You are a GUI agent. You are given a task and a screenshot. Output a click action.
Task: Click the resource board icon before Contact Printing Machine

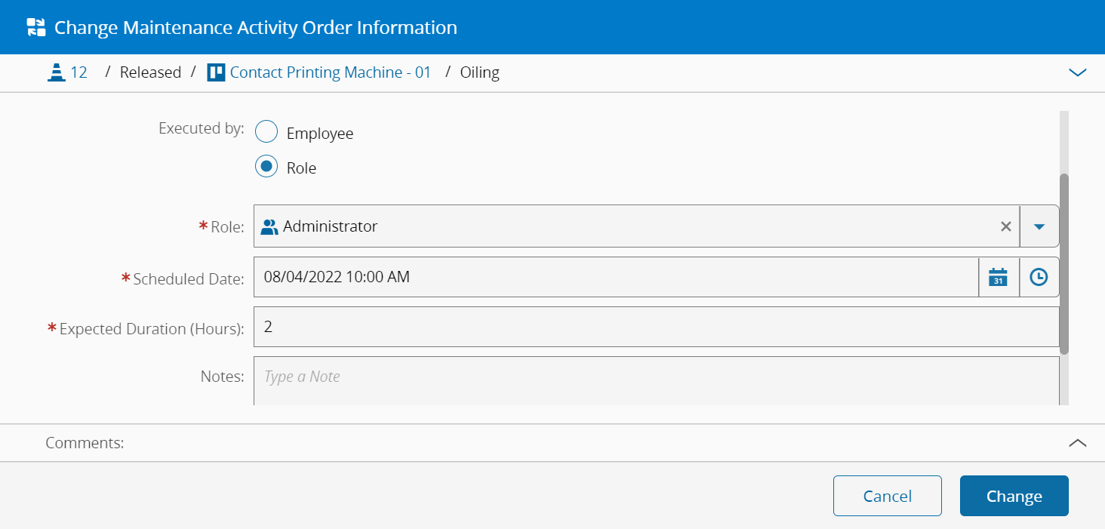(216, 72)
